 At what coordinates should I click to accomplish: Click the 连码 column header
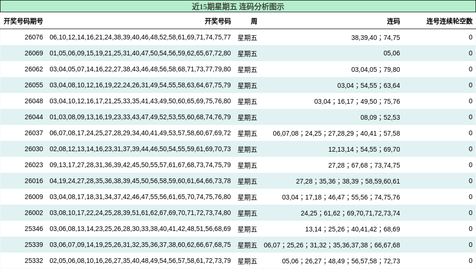393,21
